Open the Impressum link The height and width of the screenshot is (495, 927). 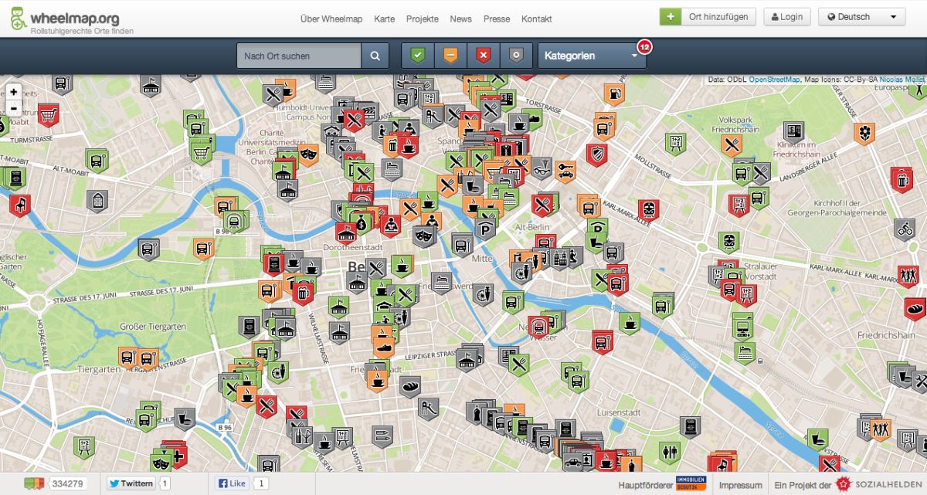tap(740, 484)
